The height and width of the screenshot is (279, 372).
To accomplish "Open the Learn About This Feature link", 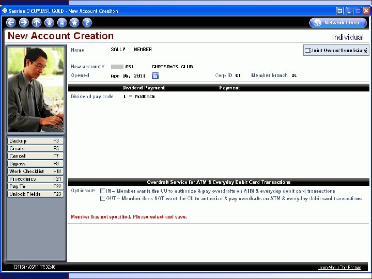I will click(x=339, y=267).
